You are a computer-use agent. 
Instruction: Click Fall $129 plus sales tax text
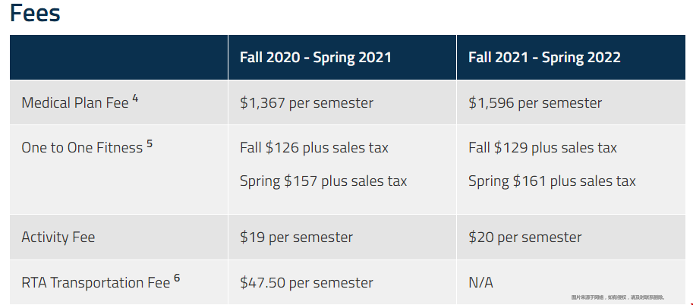[x=542, y=148]
